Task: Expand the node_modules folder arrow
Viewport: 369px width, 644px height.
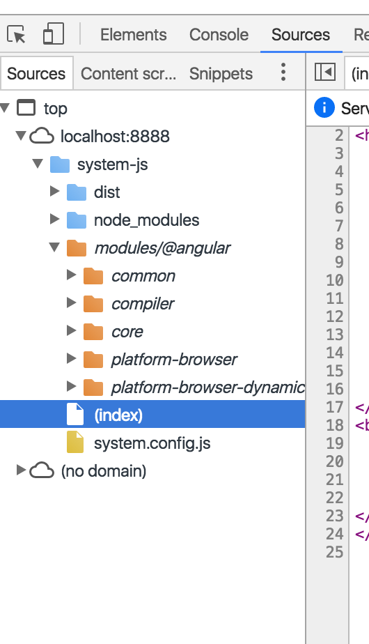Action: click(x=54, y=220)
